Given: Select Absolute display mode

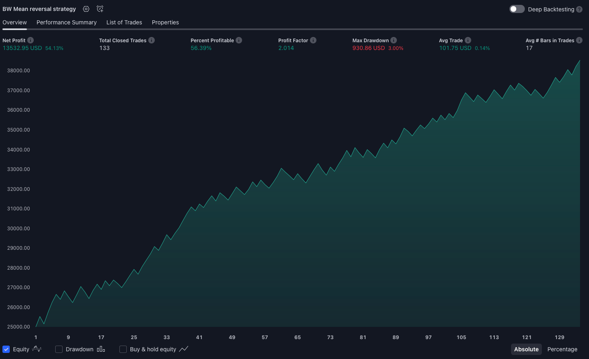Looking at the screenshot, I should [x=526, y=349].
